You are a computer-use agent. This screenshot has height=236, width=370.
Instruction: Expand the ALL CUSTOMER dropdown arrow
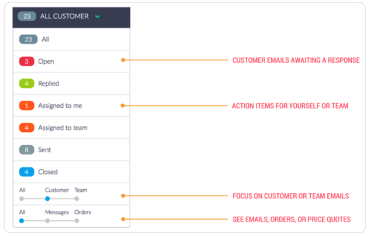point(97,16)
